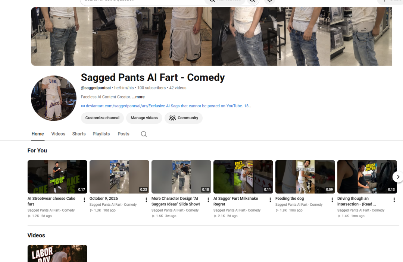Click the @saggedpantsai handle text

point(96,88)
